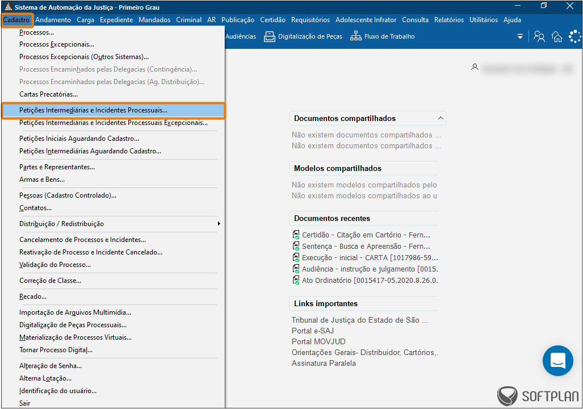Image resolution: width=583 pixels, height=409 pixels.
Task: Collapse the Documentos compartilhados panel chevron
Action: (x=441, y=118)
